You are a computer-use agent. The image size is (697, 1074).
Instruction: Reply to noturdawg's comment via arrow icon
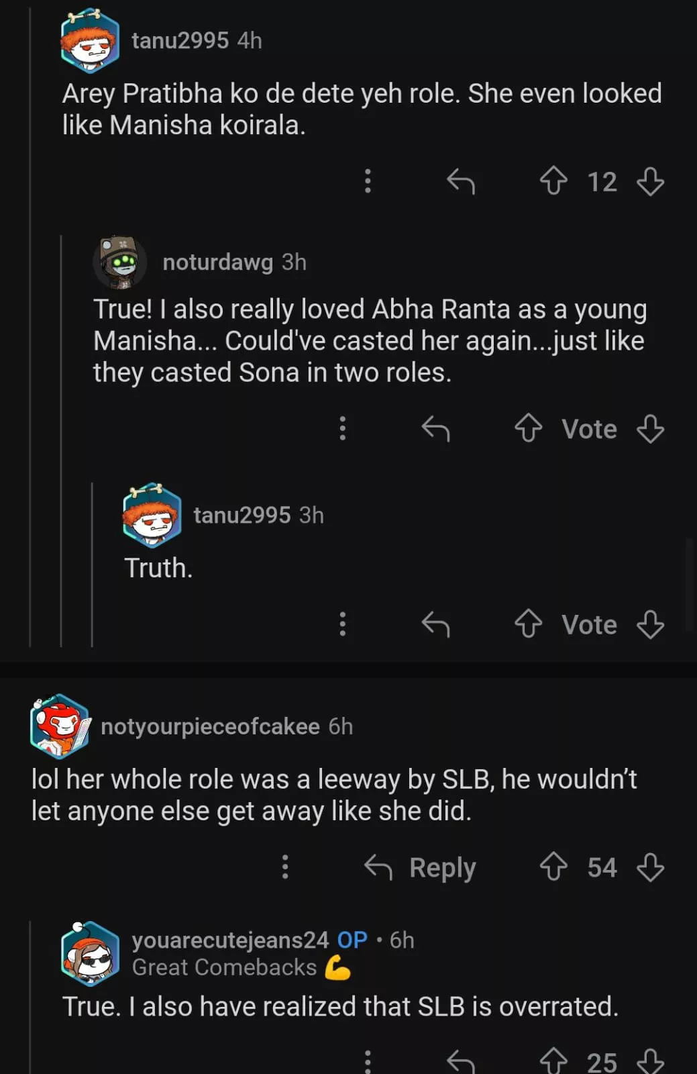pos(435,428)
